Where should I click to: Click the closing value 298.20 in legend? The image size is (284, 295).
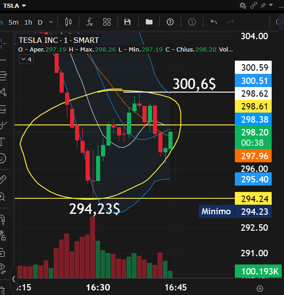click(206, 50)
